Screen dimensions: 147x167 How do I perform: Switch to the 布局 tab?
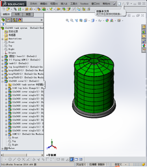coord(17,14)
